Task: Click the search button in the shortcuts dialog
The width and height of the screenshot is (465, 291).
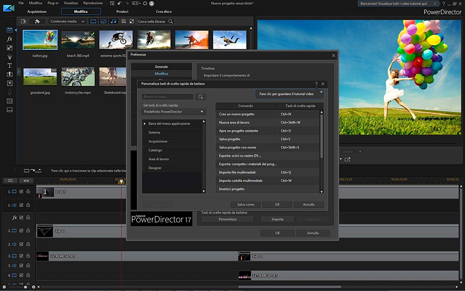Action: click(201, 97)
